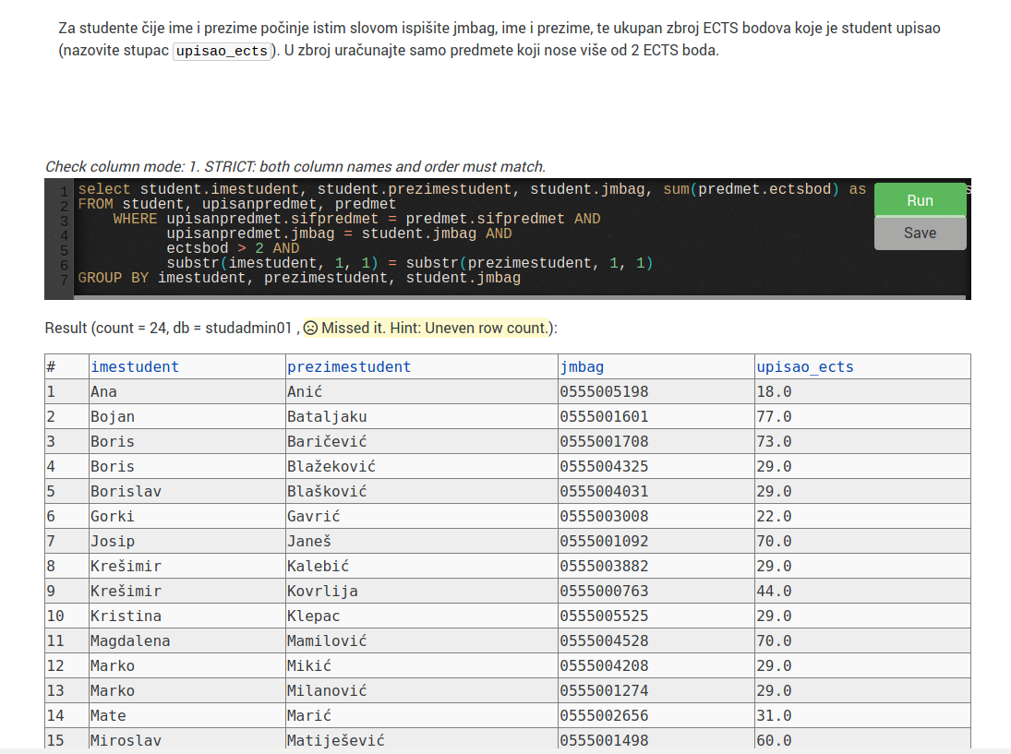Screen dimensions: 1011x754
Task: Save the SQL query
Action: [x=921, y=233]
